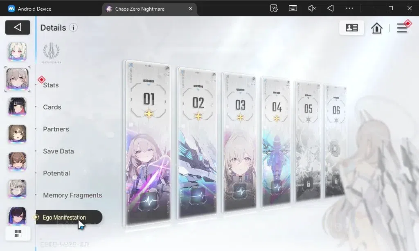Tap the heartbeat icon on panel 02
The height and width of the screenshot is (251, 419).
click(x=198, y=197)
